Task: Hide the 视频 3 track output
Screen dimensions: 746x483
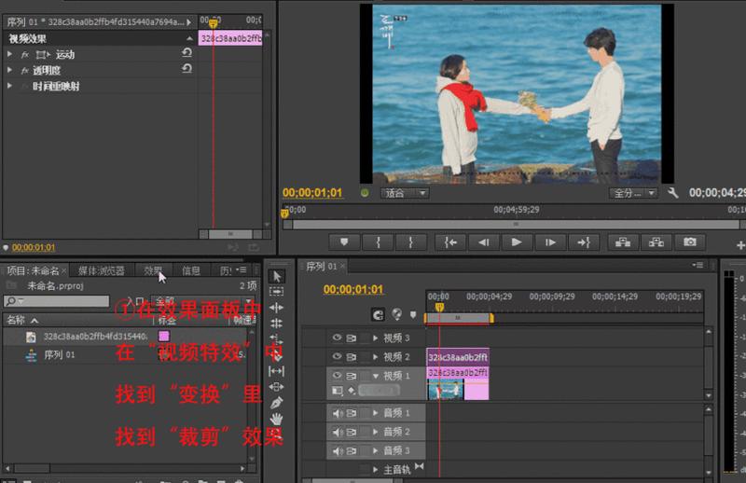Action: pos(337,338)
